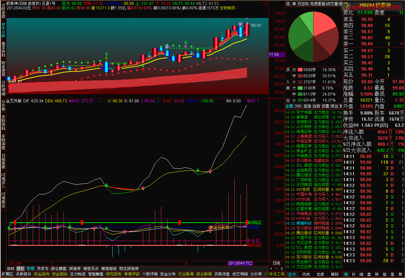Click the 大 buy-in red legend swatch
Viewport: 405px width, 278px height.
point(300,69)
